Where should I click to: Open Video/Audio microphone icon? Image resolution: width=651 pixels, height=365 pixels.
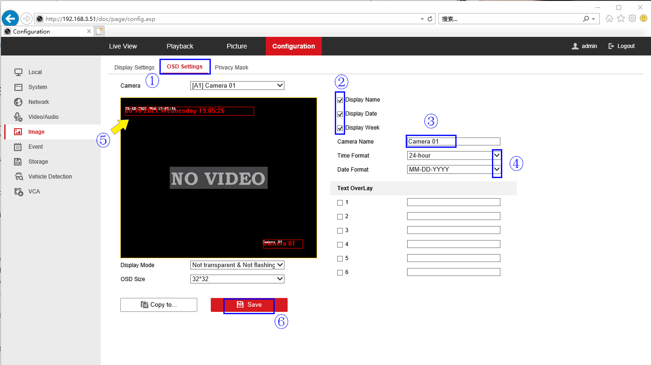19,117
